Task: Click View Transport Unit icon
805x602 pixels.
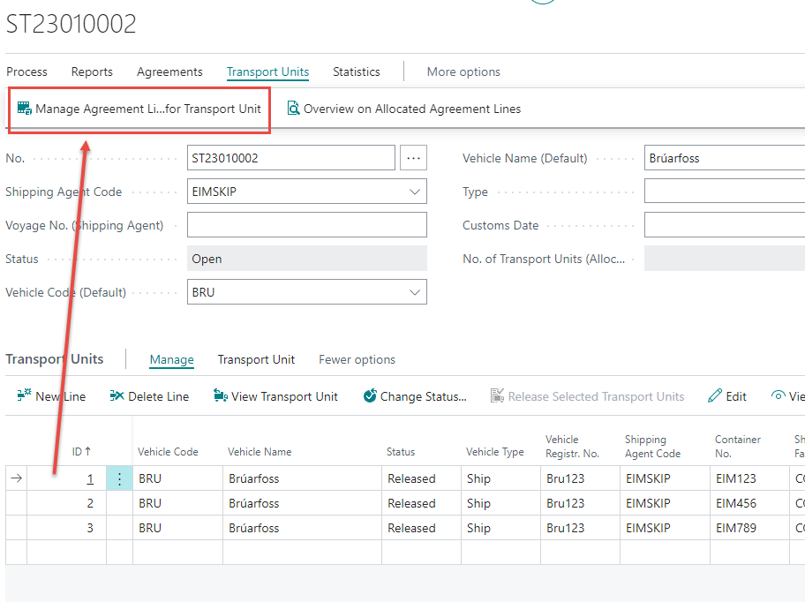Action: (221, 396)
